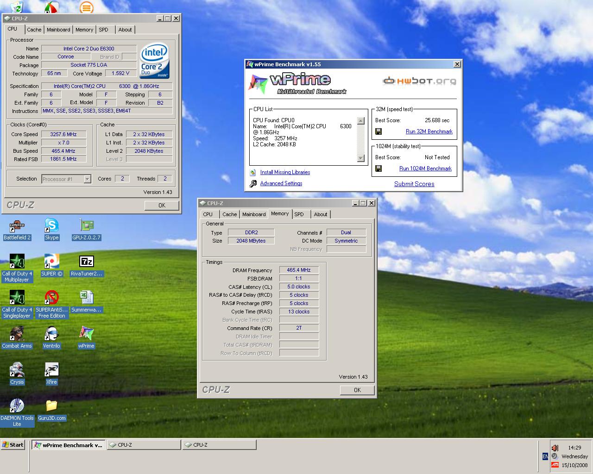Viewport: 593px width, 474px height.
Task: Open Summerwa... Excel file icon
Action: (86, 302)
